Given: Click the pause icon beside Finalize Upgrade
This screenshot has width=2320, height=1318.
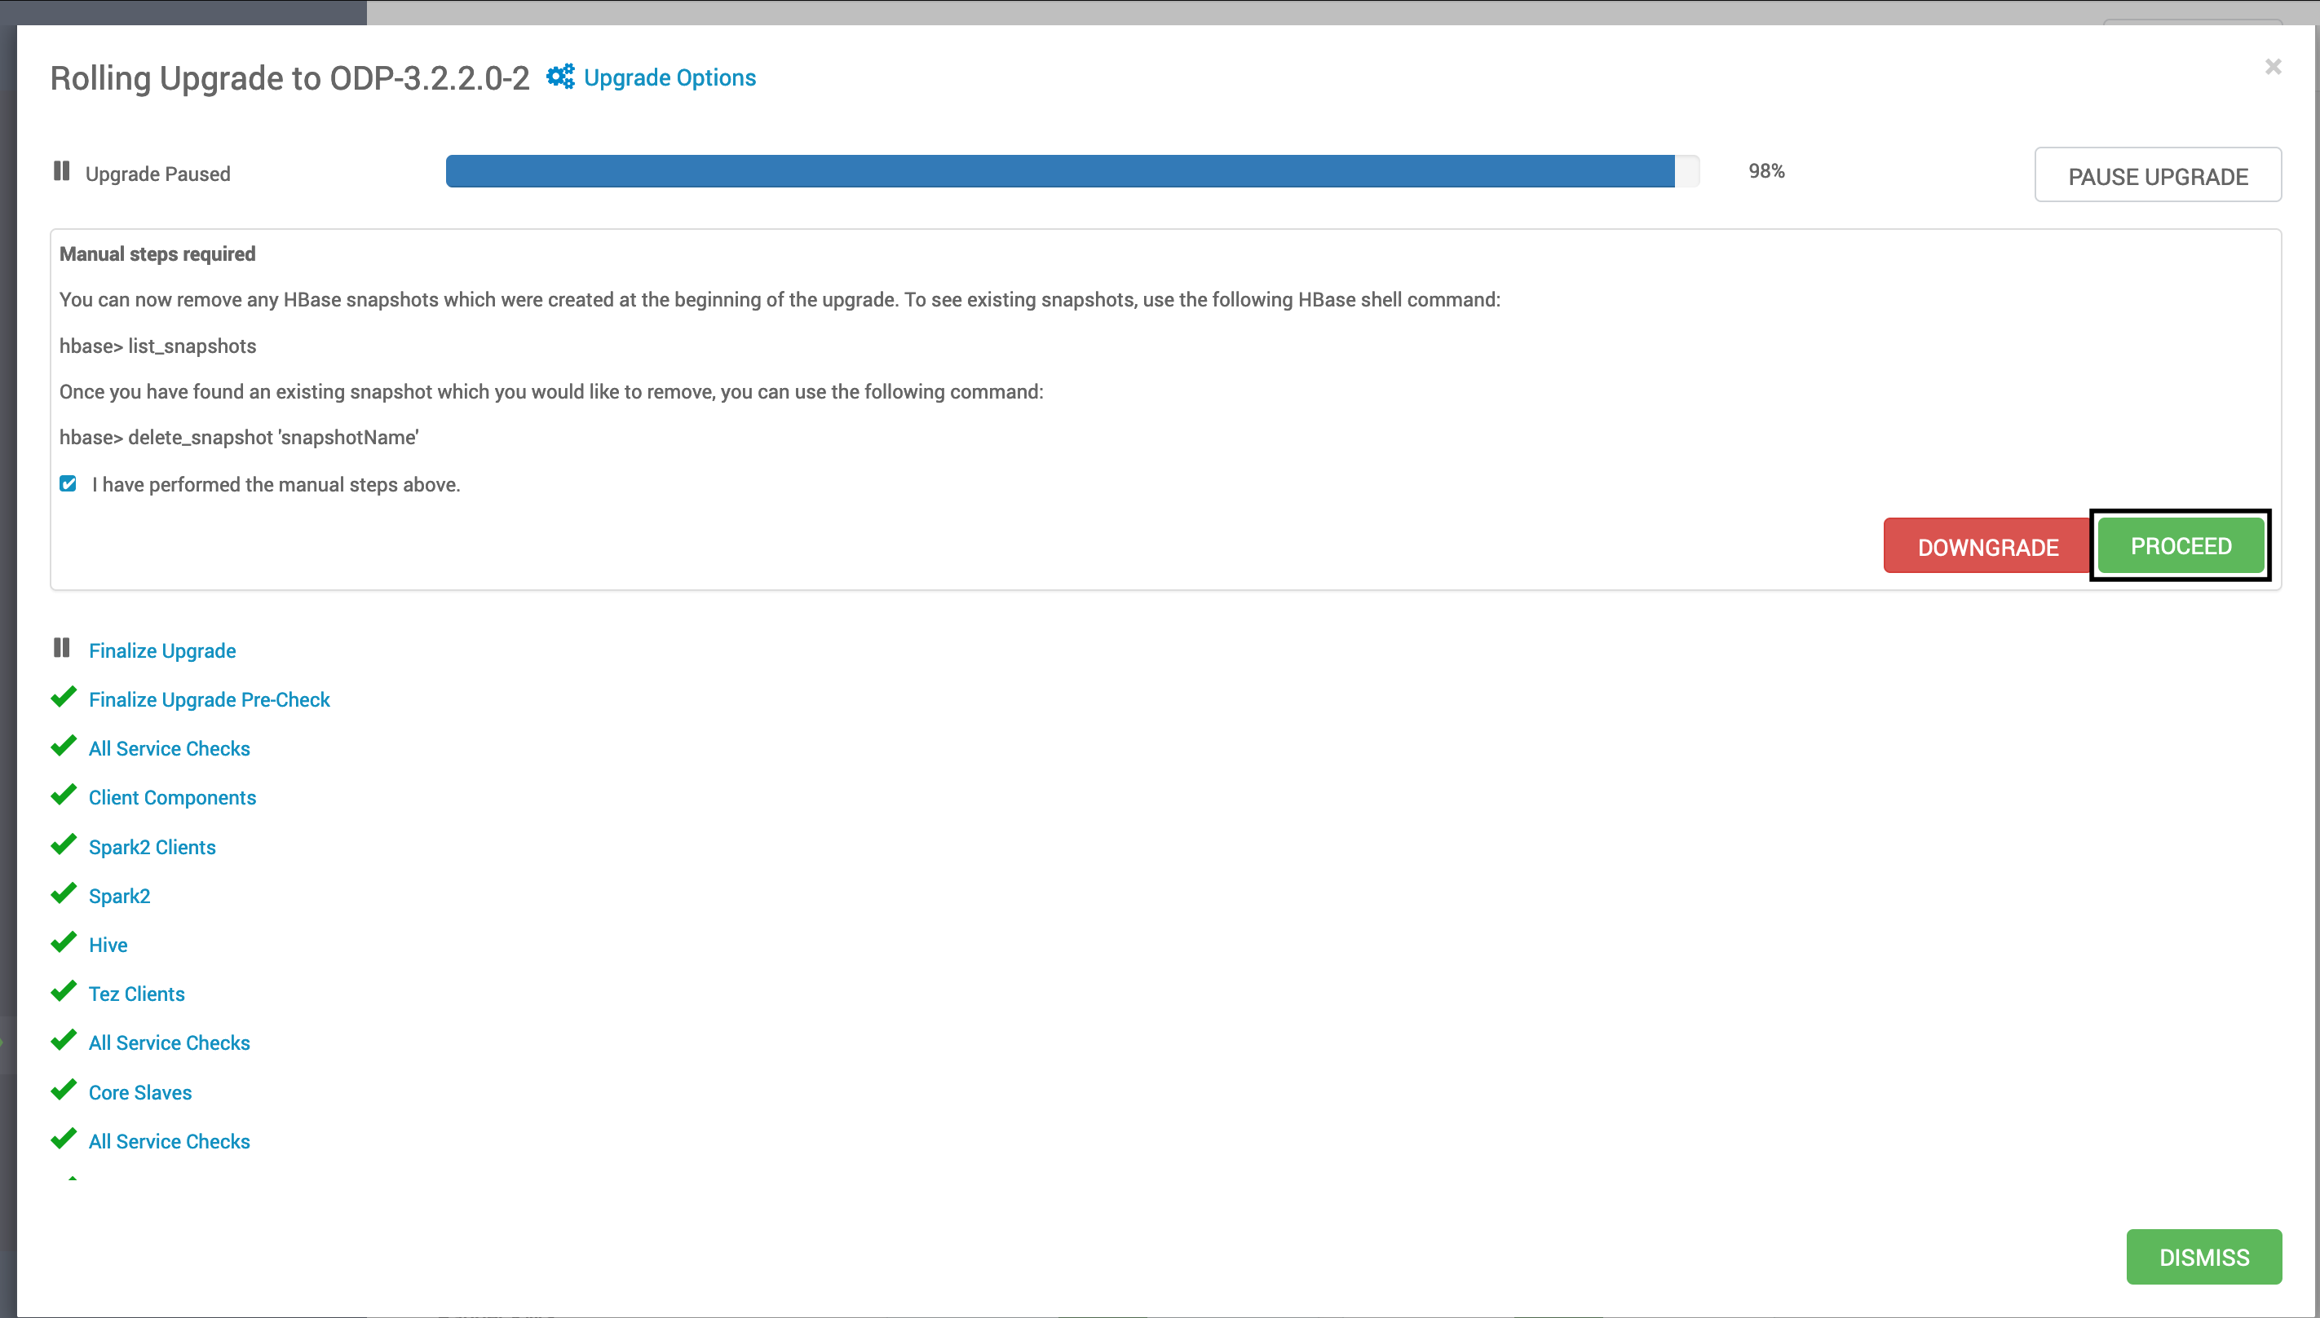Looking at the screenshot, I should click(x=62, y=648).
